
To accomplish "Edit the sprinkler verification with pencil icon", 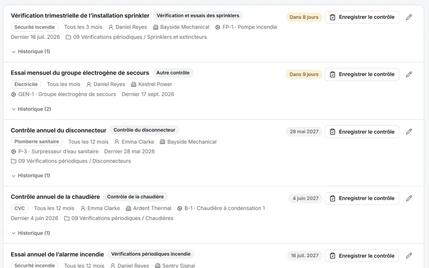I will coord(409,17).
